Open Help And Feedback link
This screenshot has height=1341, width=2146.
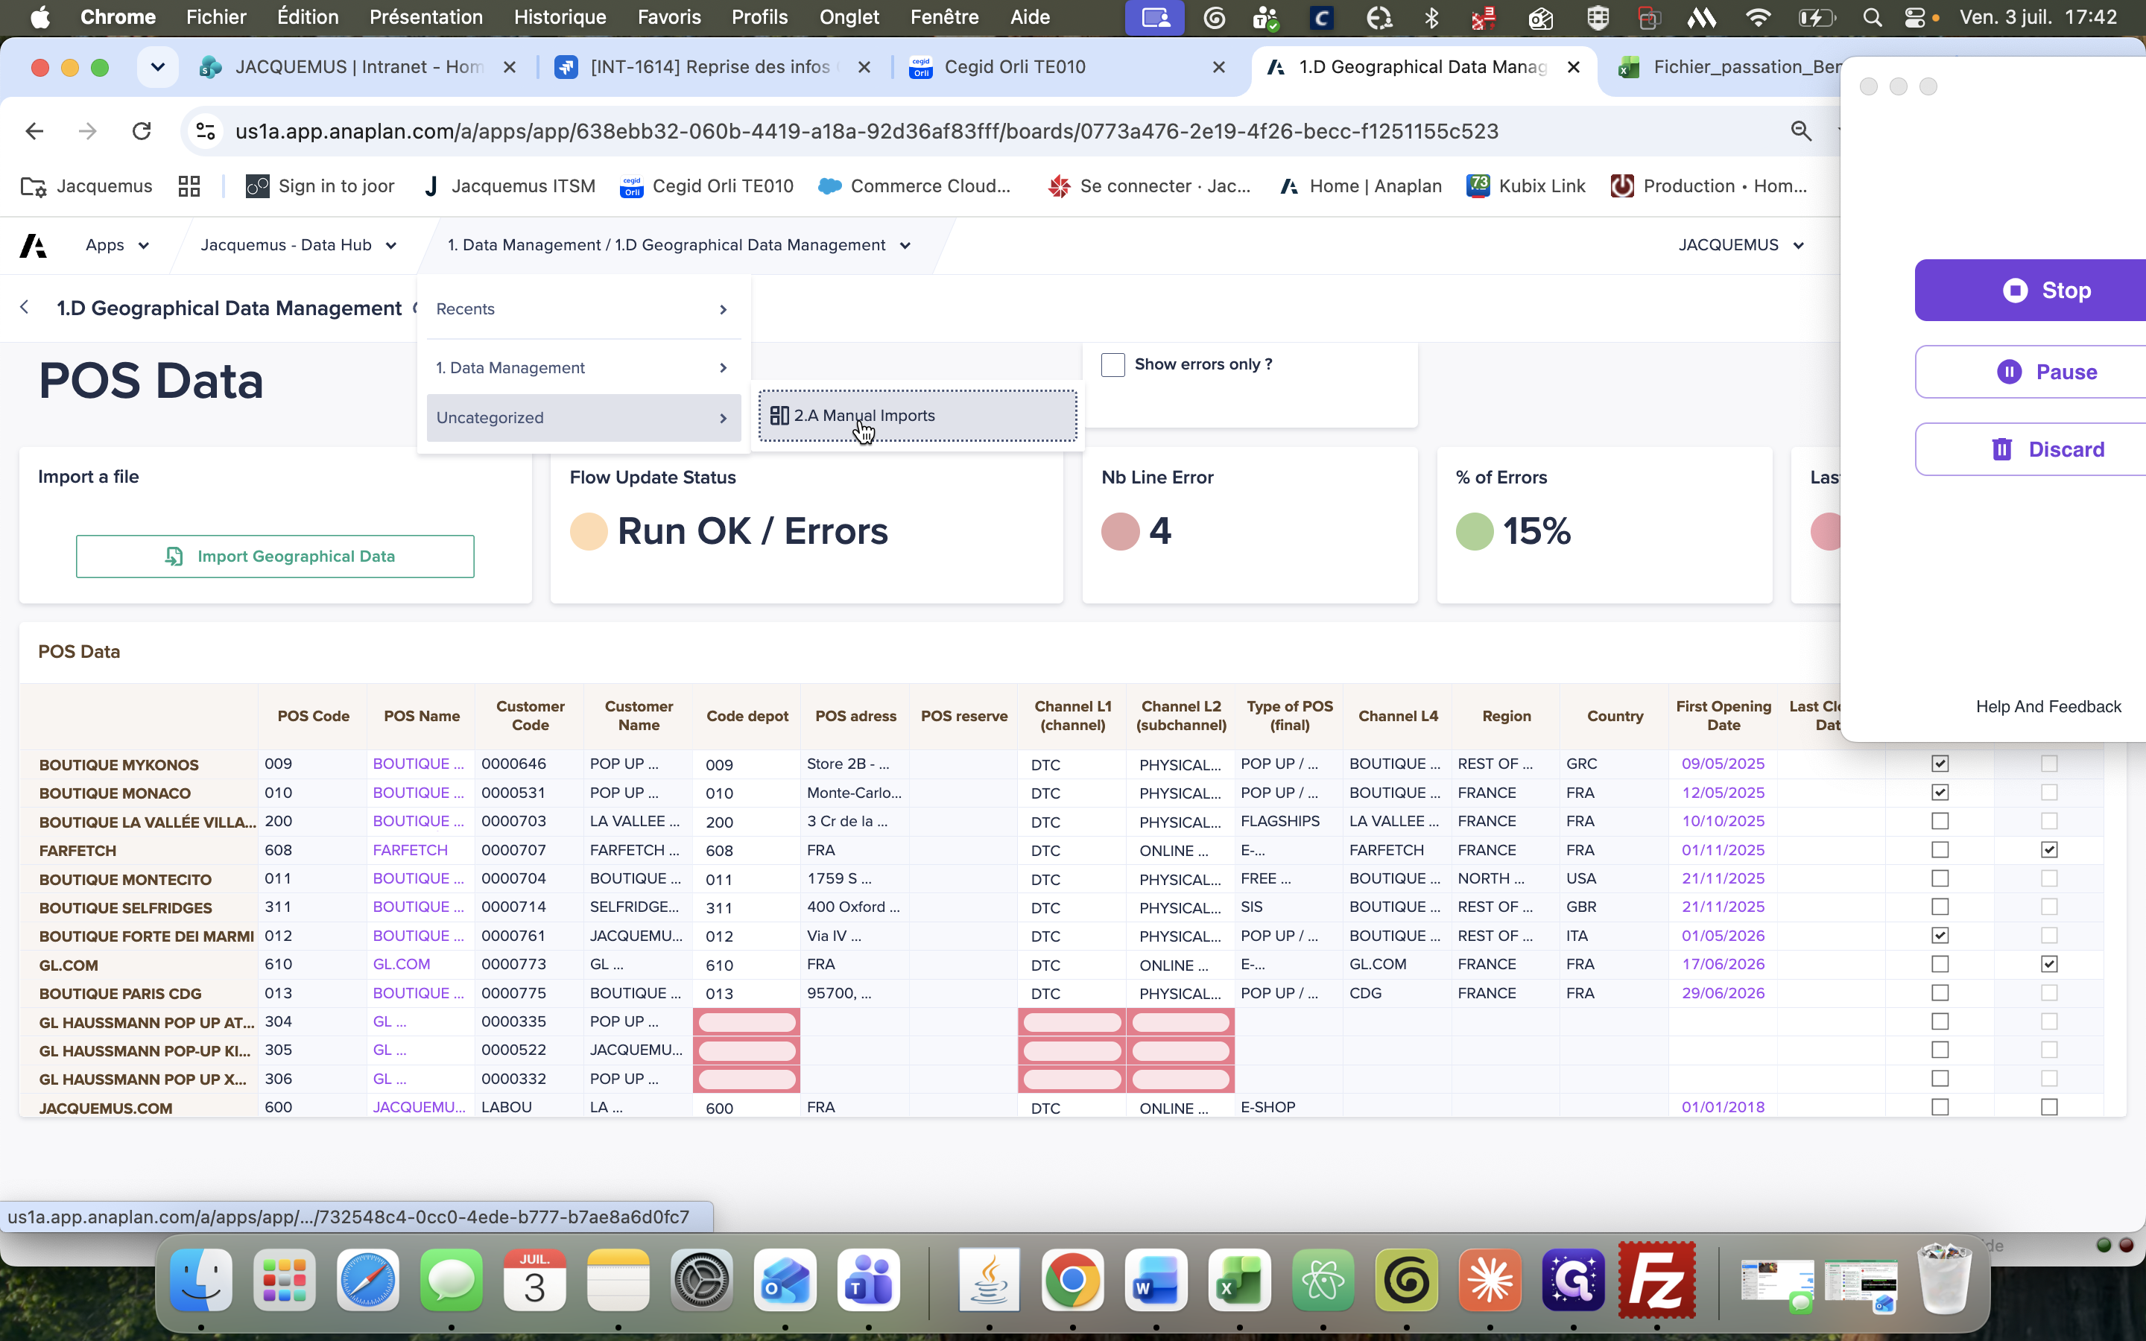click(2048, 707)
